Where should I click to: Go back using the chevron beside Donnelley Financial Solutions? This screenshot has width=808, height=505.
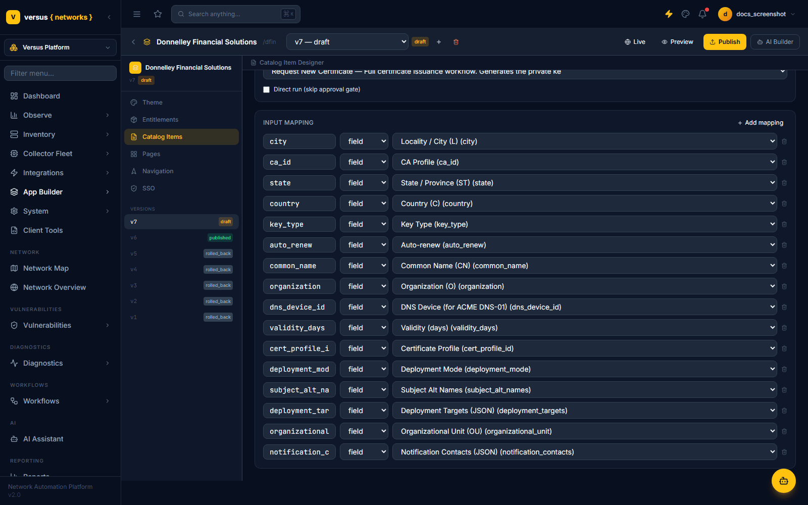(133, 42)
